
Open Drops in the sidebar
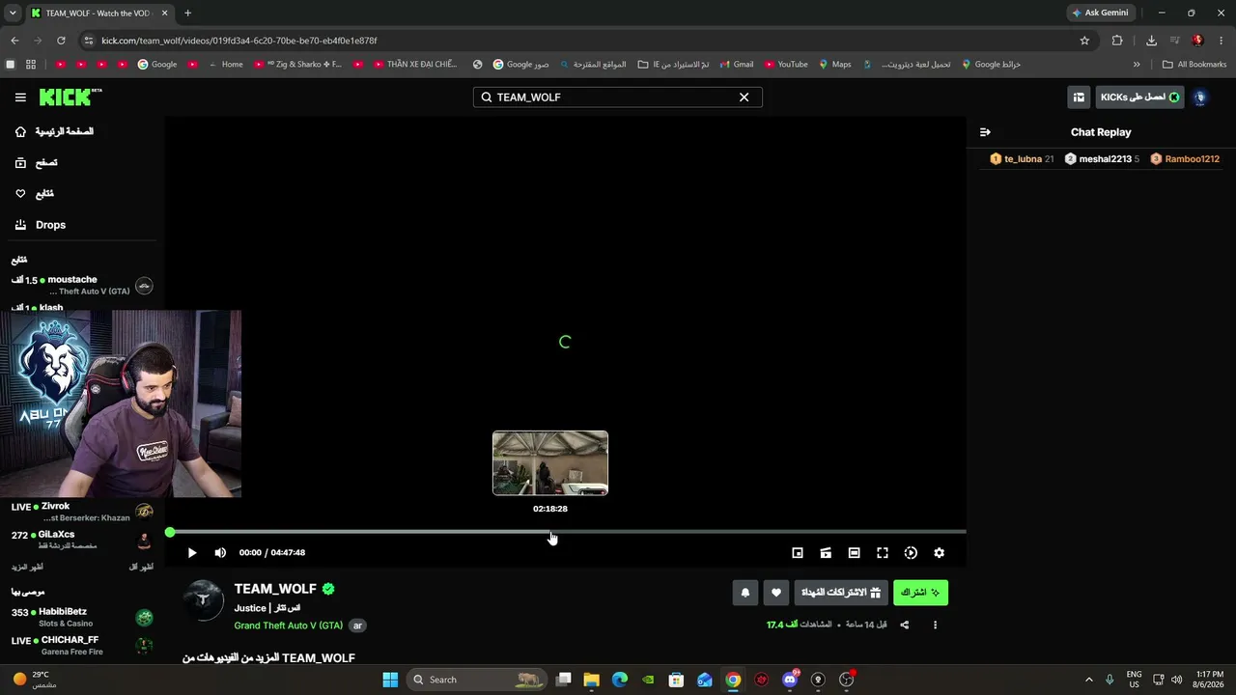41,225
